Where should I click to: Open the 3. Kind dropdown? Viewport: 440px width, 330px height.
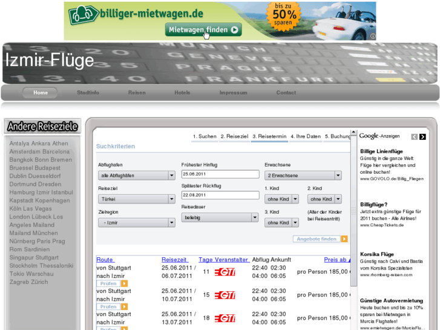281,223
